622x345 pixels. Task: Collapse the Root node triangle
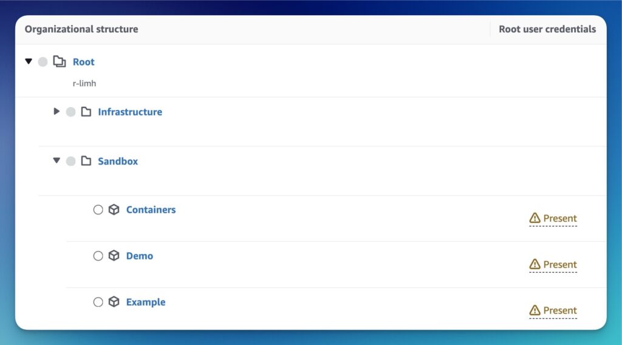29,61
